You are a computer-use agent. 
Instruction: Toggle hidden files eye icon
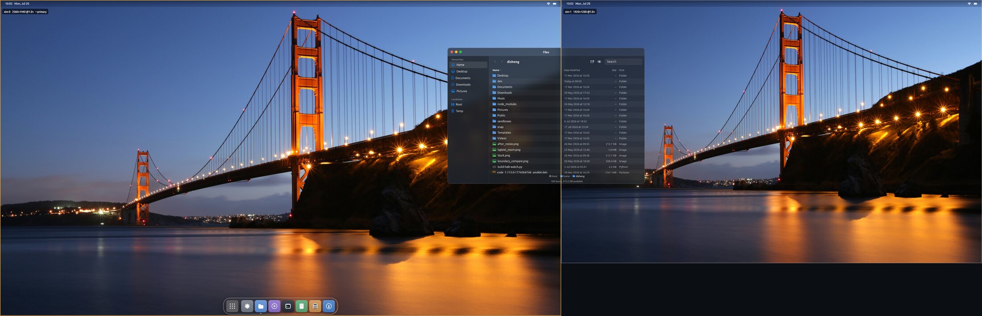(x=599, y=62)
